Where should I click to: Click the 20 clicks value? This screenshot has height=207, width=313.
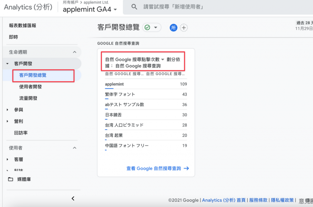click(185, 135)
